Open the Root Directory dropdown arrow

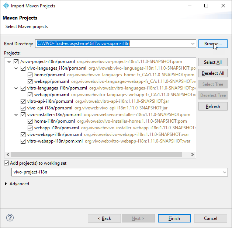[193, 44]
